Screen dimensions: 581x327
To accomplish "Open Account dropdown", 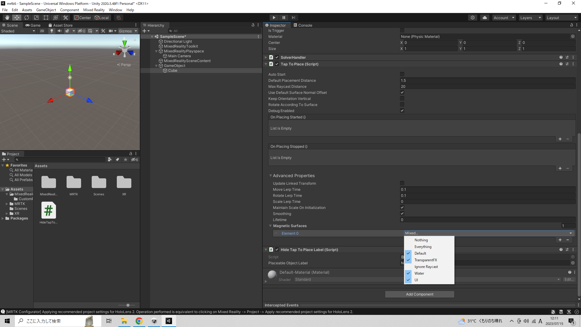I will [x=504, y=18].
